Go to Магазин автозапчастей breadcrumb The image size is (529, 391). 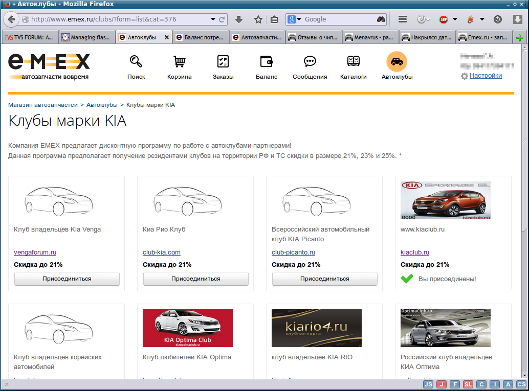[43, 105]
